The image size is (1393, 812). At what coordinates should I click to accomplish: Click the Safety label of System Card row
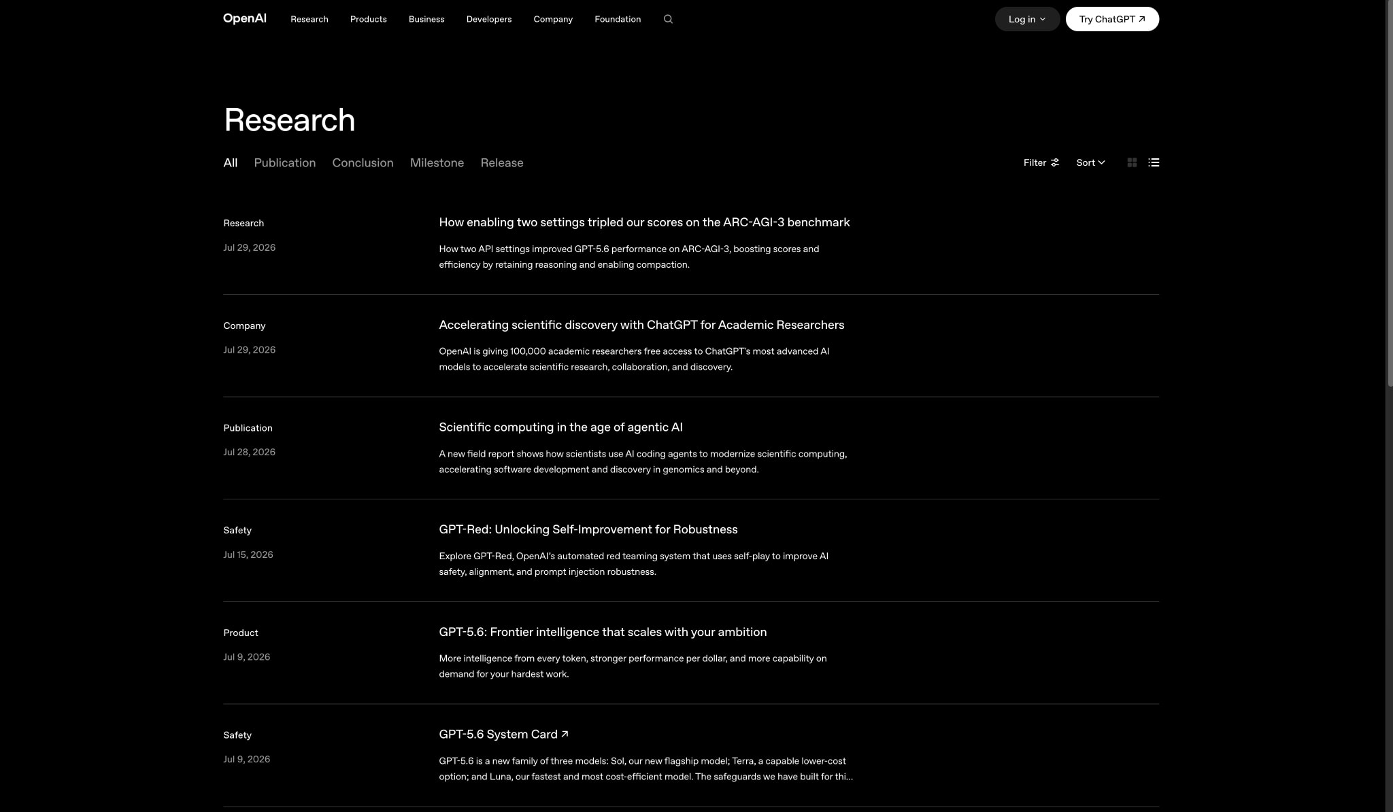click(237, 735)
